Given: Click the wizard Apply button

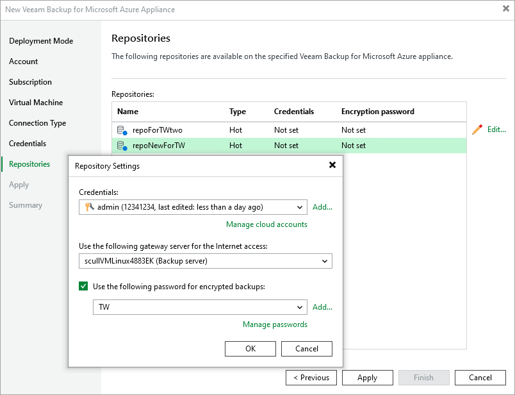Looking at the screenshot, I should pos(368,378).
